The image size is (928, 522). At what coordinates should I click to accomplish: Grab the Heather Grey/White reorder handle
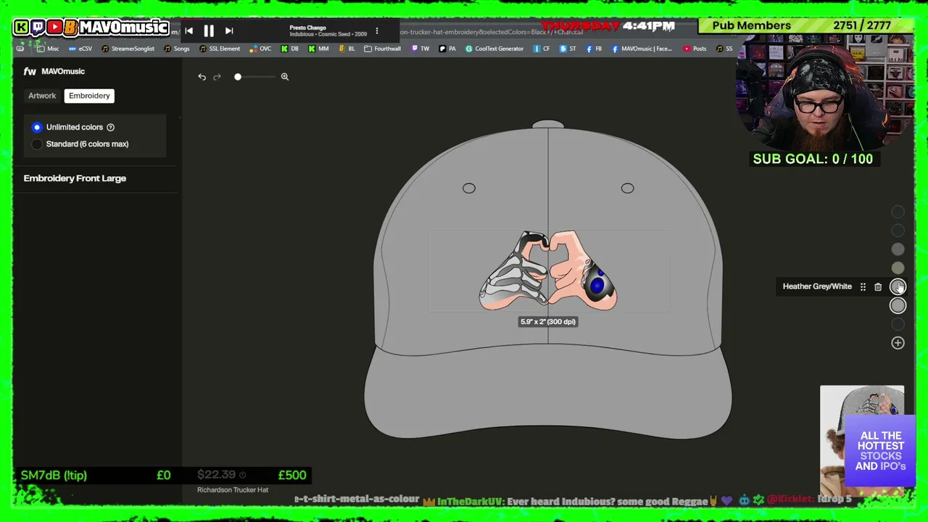[863, 287]
